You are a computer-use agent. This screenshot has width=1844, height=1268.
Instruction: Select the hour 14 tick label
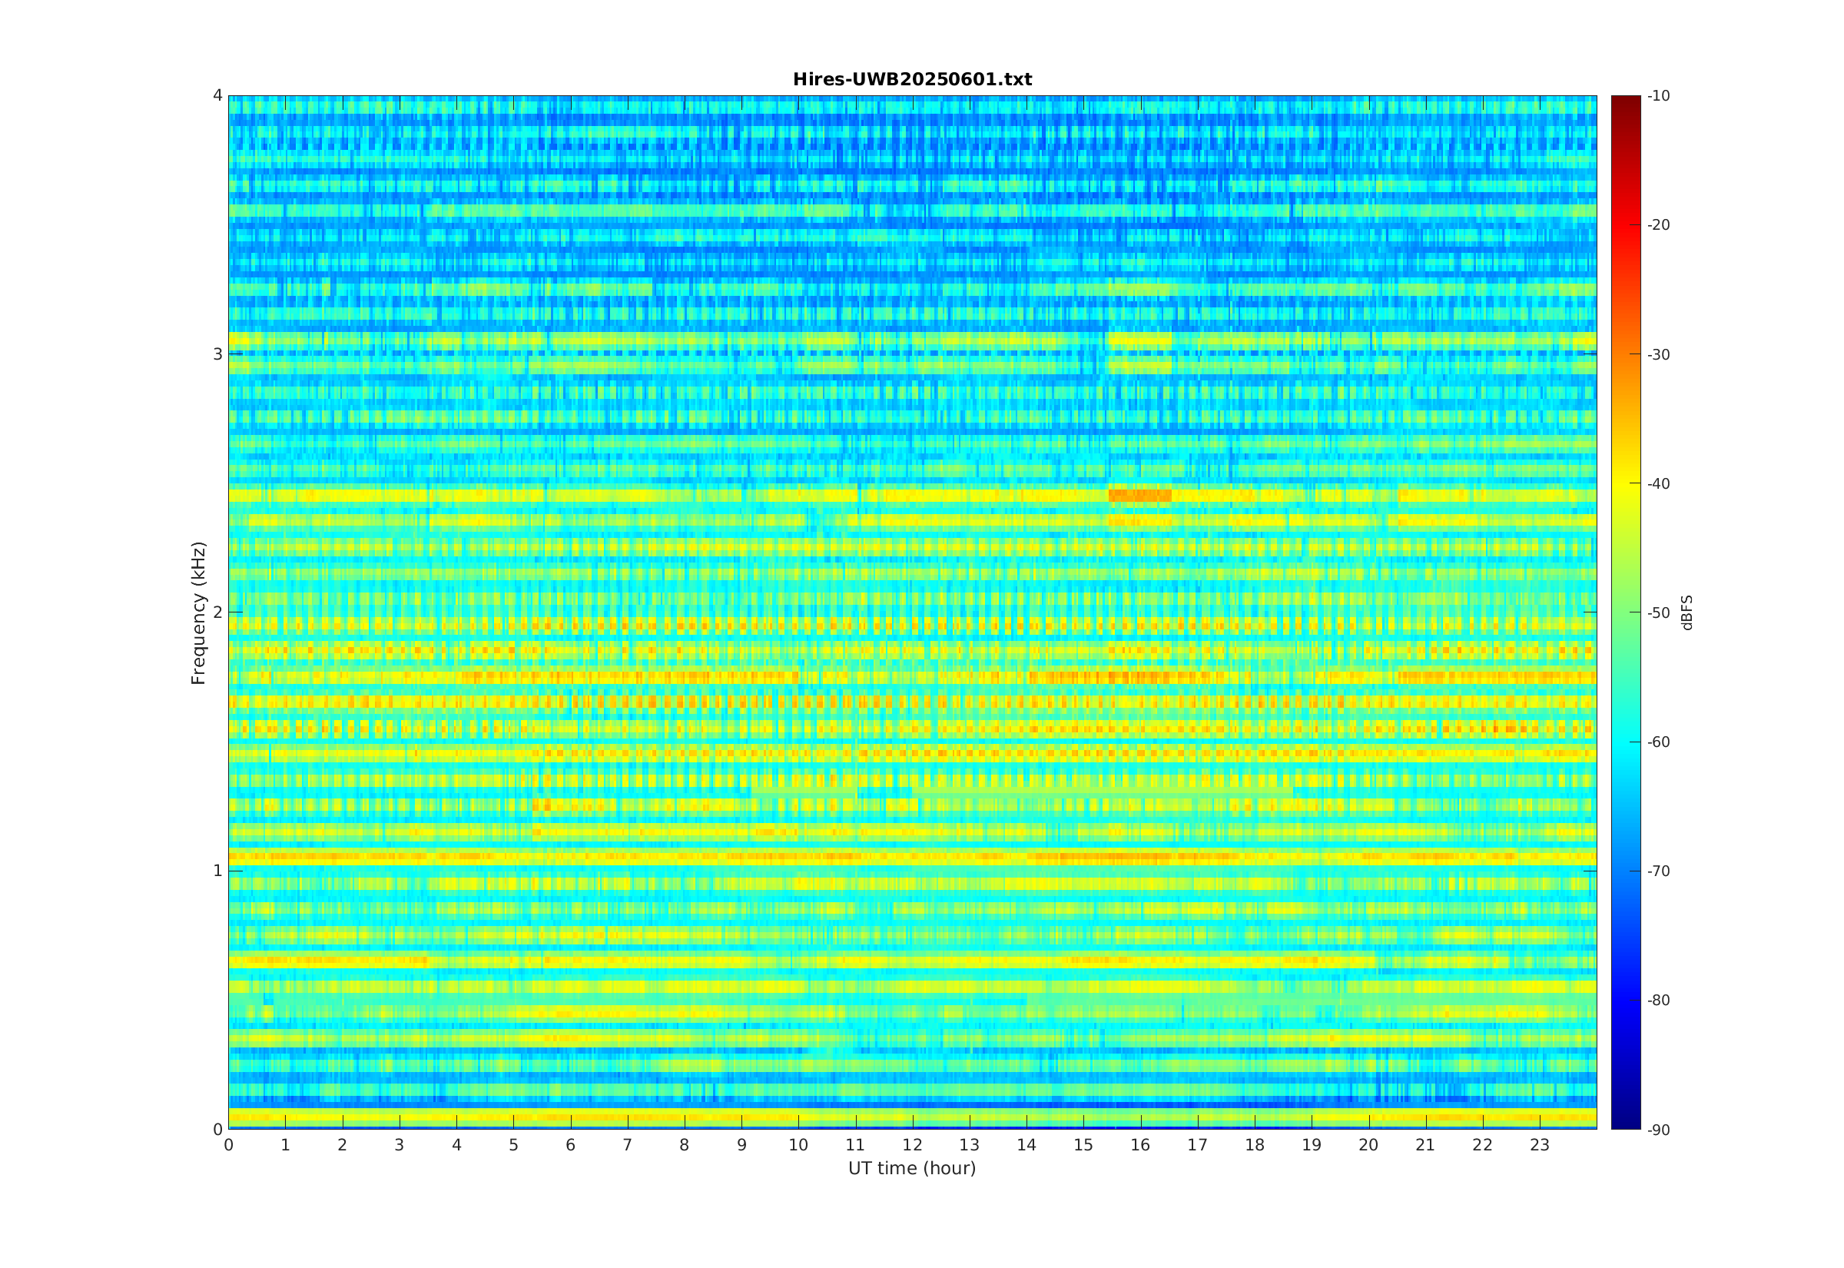click(x=1026, y=1146)
